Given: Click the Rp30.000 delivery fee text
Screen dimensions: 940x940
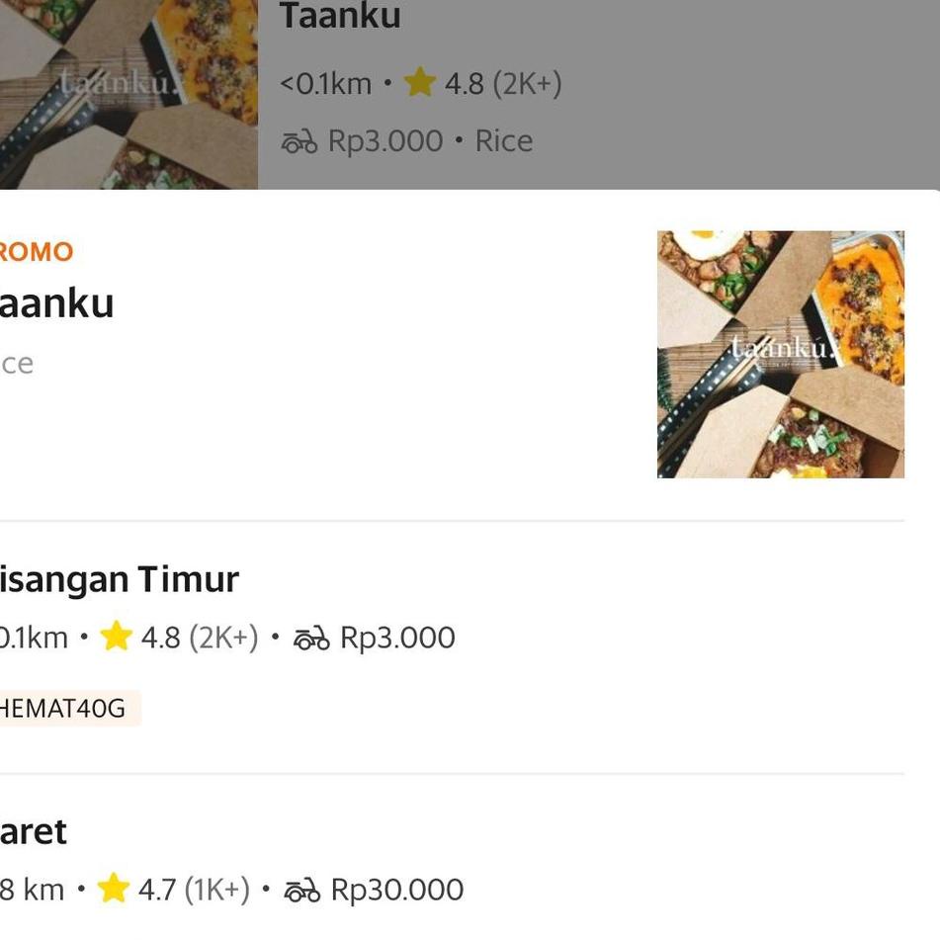Looking at the screenshot, I should click(397, 890).
